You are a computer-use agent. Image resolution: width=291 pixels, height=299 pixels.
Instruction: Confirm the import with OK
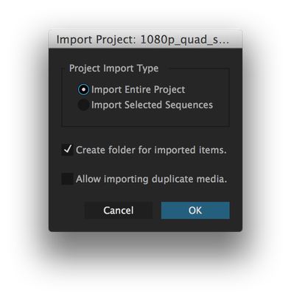[x=195, y=211]
